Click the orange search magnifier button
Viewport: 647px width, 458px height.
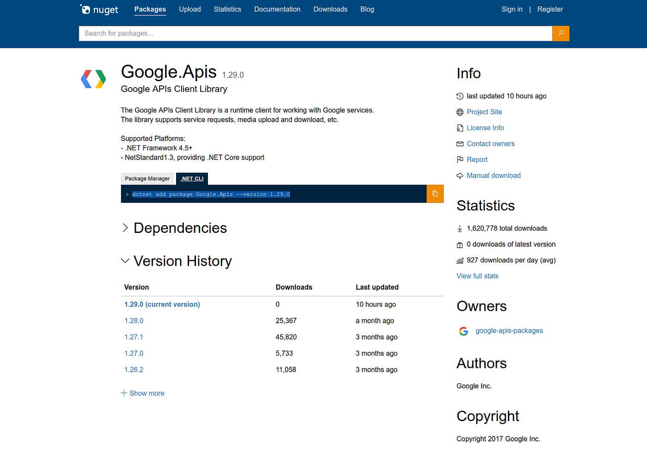(x=561, y=33)
